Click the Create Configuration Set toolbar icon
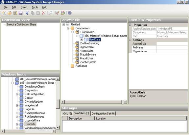Viewport: 189px width, 135px height. [x=63, y=13]
